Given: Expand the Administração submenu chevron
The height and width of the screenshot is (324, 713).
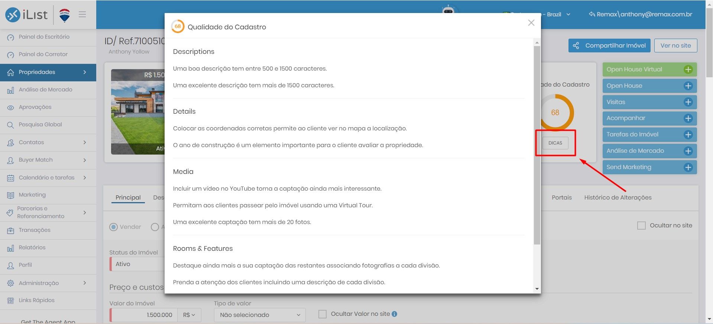Looking at the screenshot, I should pos(85,283).
